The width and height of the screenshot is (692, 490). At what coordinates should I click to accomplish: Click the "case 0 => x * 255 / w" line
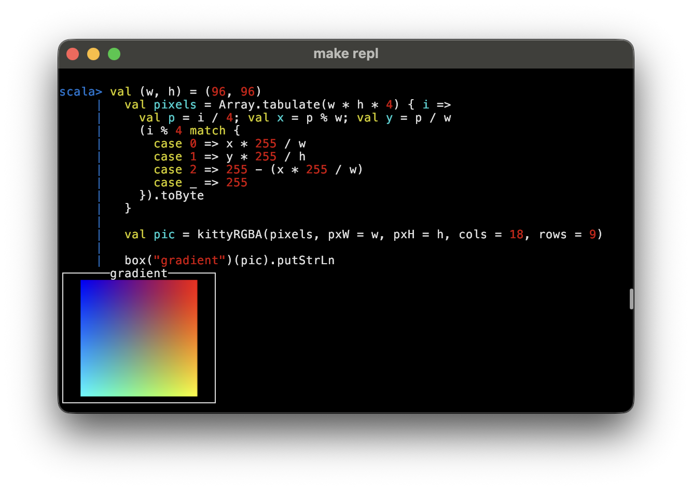click(x=230, y=144)
